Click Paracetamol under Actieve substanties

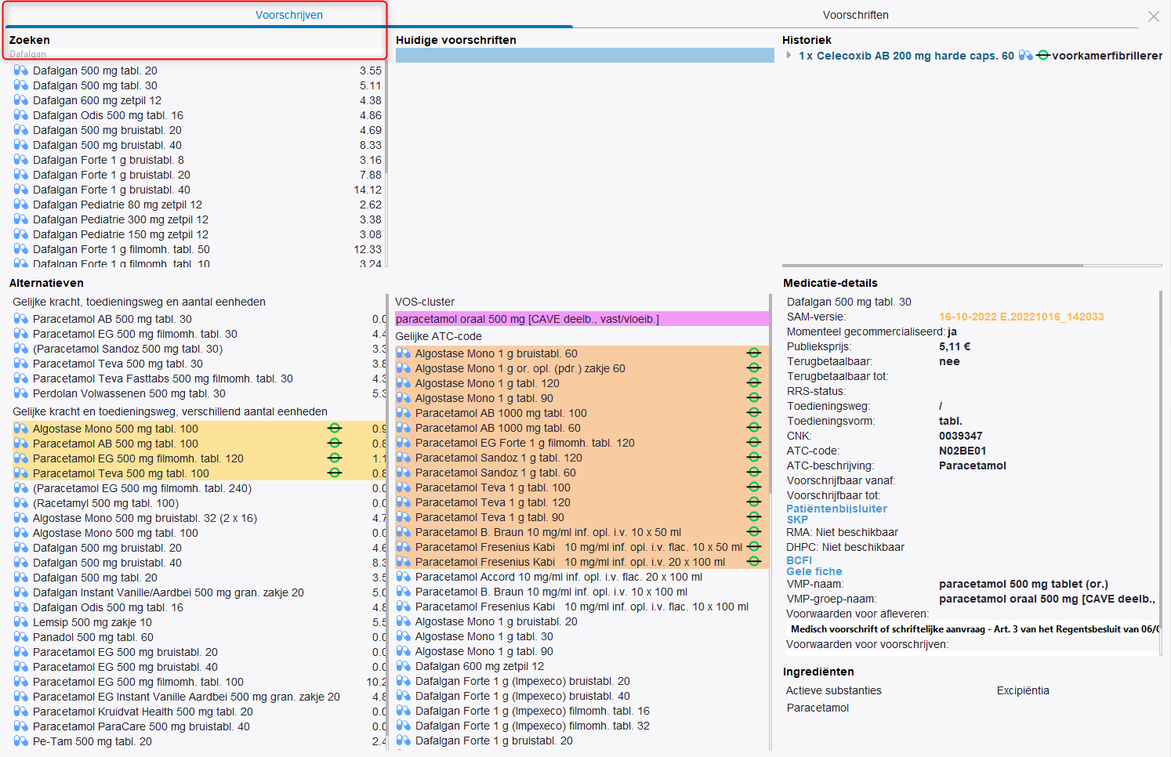coord(818,708)
